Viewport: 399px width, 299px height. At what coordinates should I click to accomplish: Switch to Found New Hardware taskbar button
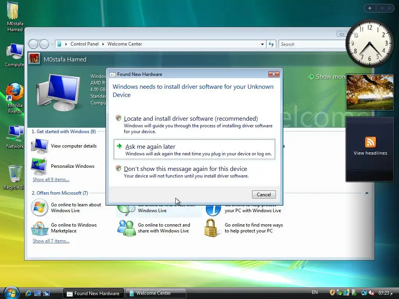click(x=94, y=294)
